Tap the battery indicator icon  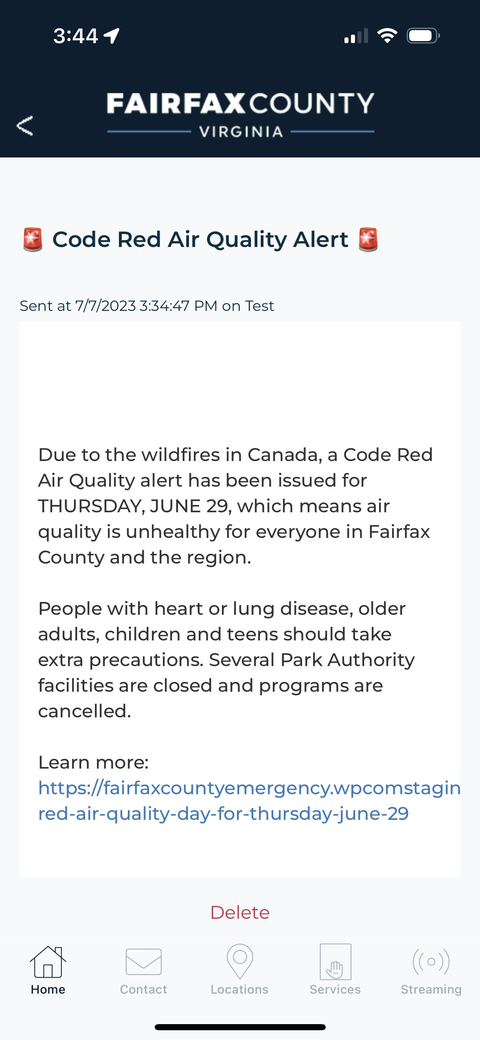point(423,36)
